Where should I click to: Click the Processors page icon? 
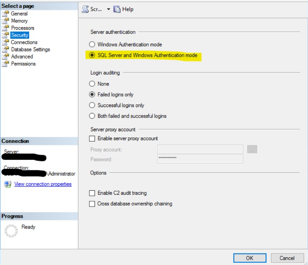pos(5,28)
